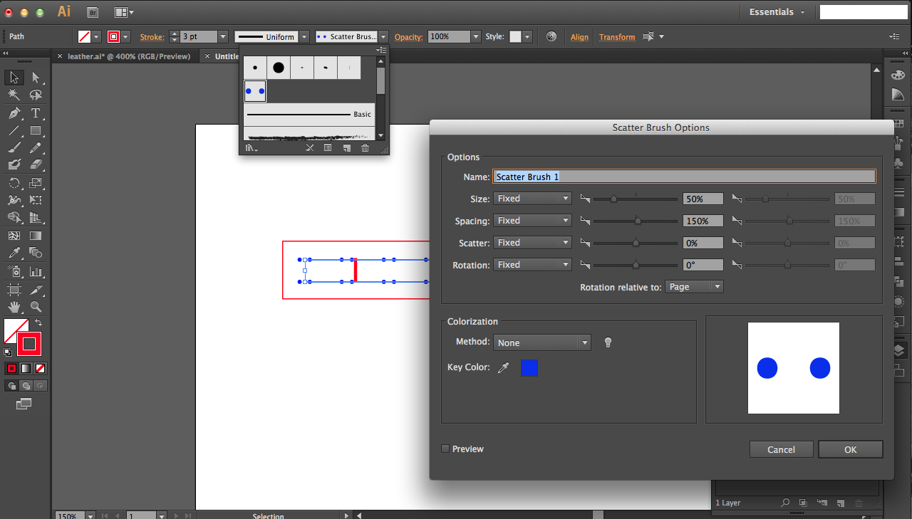Open the Opacity value dropdown
Screen dimensions: 912x519
click(x=476, y=36)
